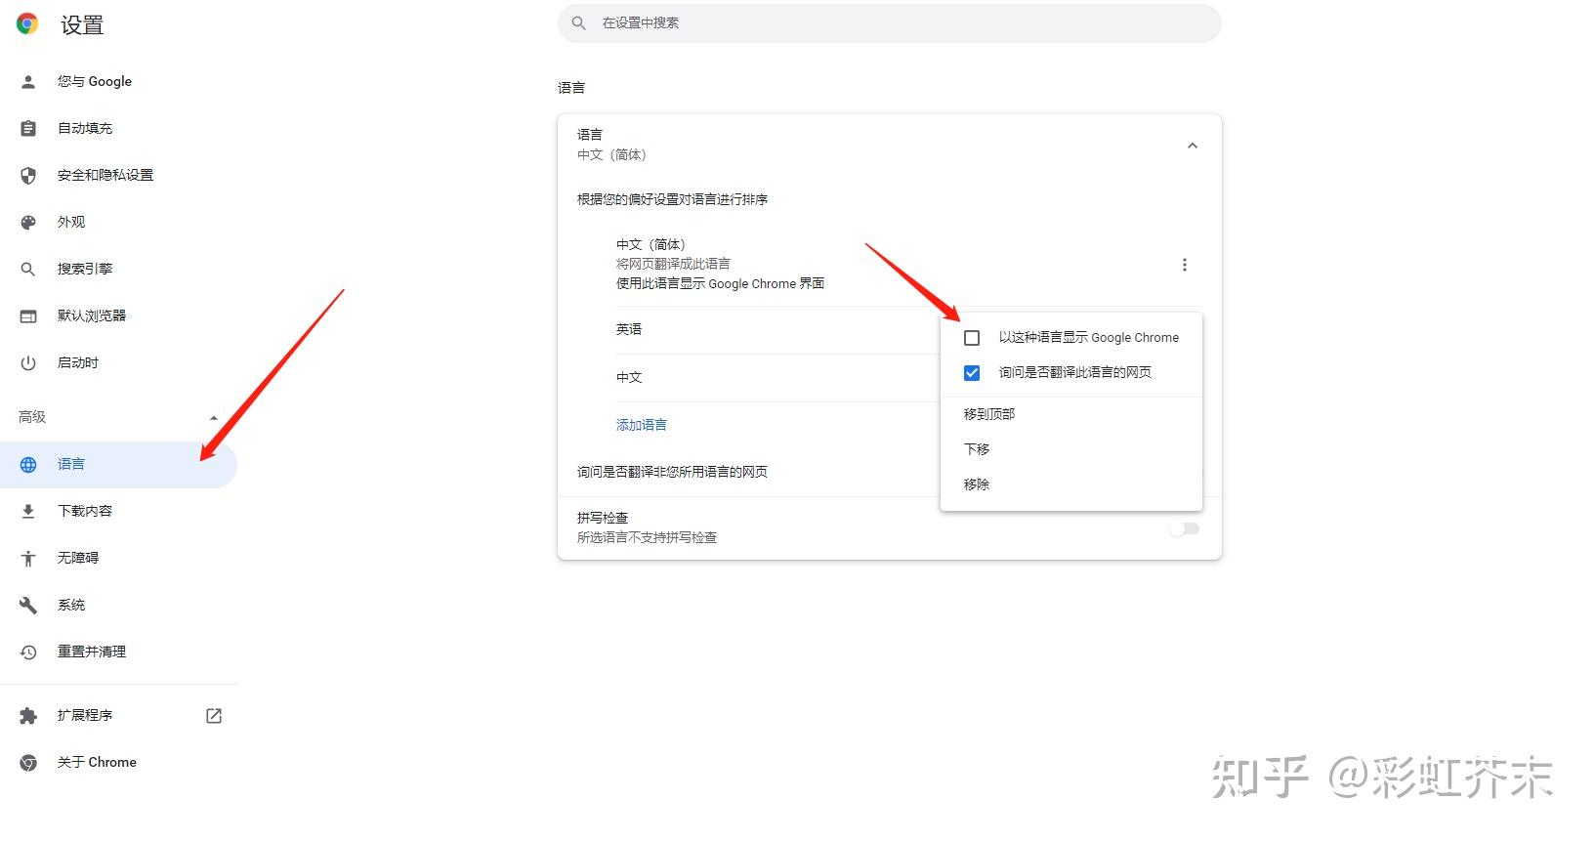
Task: Select 下移 in the context menu
Action: pyautogui.click(x=1071, y=449)
